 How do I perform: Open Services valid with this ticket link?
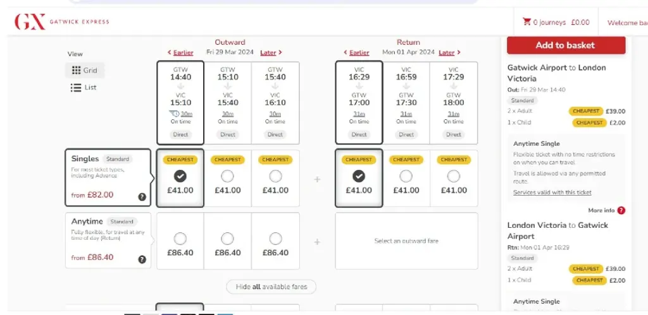pos(552,193)
